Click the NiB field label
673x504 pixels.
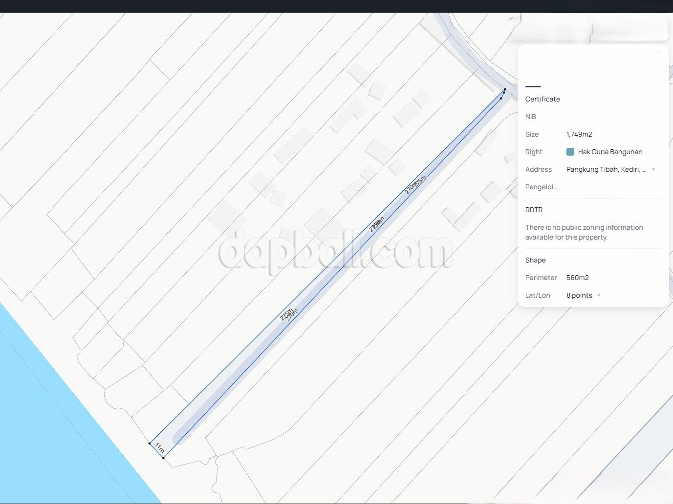click(x=531, y=117)
